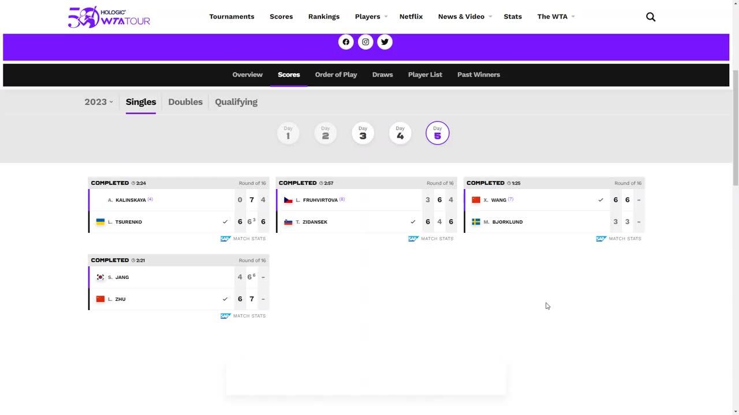739x415 pixels.
Task: Open the WTA Tour logo homepage
Action: (109, 17)
